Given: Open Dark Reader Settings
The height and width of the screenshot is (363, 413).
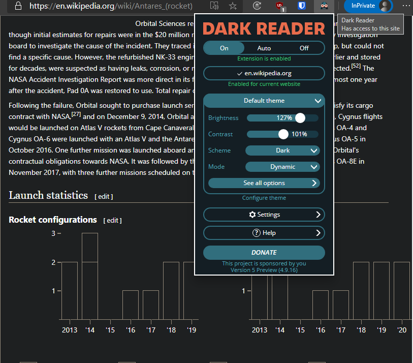Looking at the screenshot, I should click(264, 215).
